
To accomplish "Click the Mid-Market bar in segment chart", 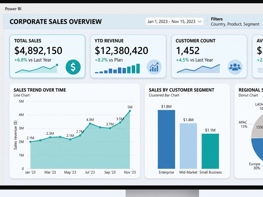I will [x=188, y=146].
